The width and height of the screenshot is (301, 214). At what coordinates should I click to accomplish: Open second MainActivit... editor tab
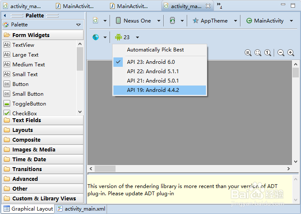coord(129,6)
